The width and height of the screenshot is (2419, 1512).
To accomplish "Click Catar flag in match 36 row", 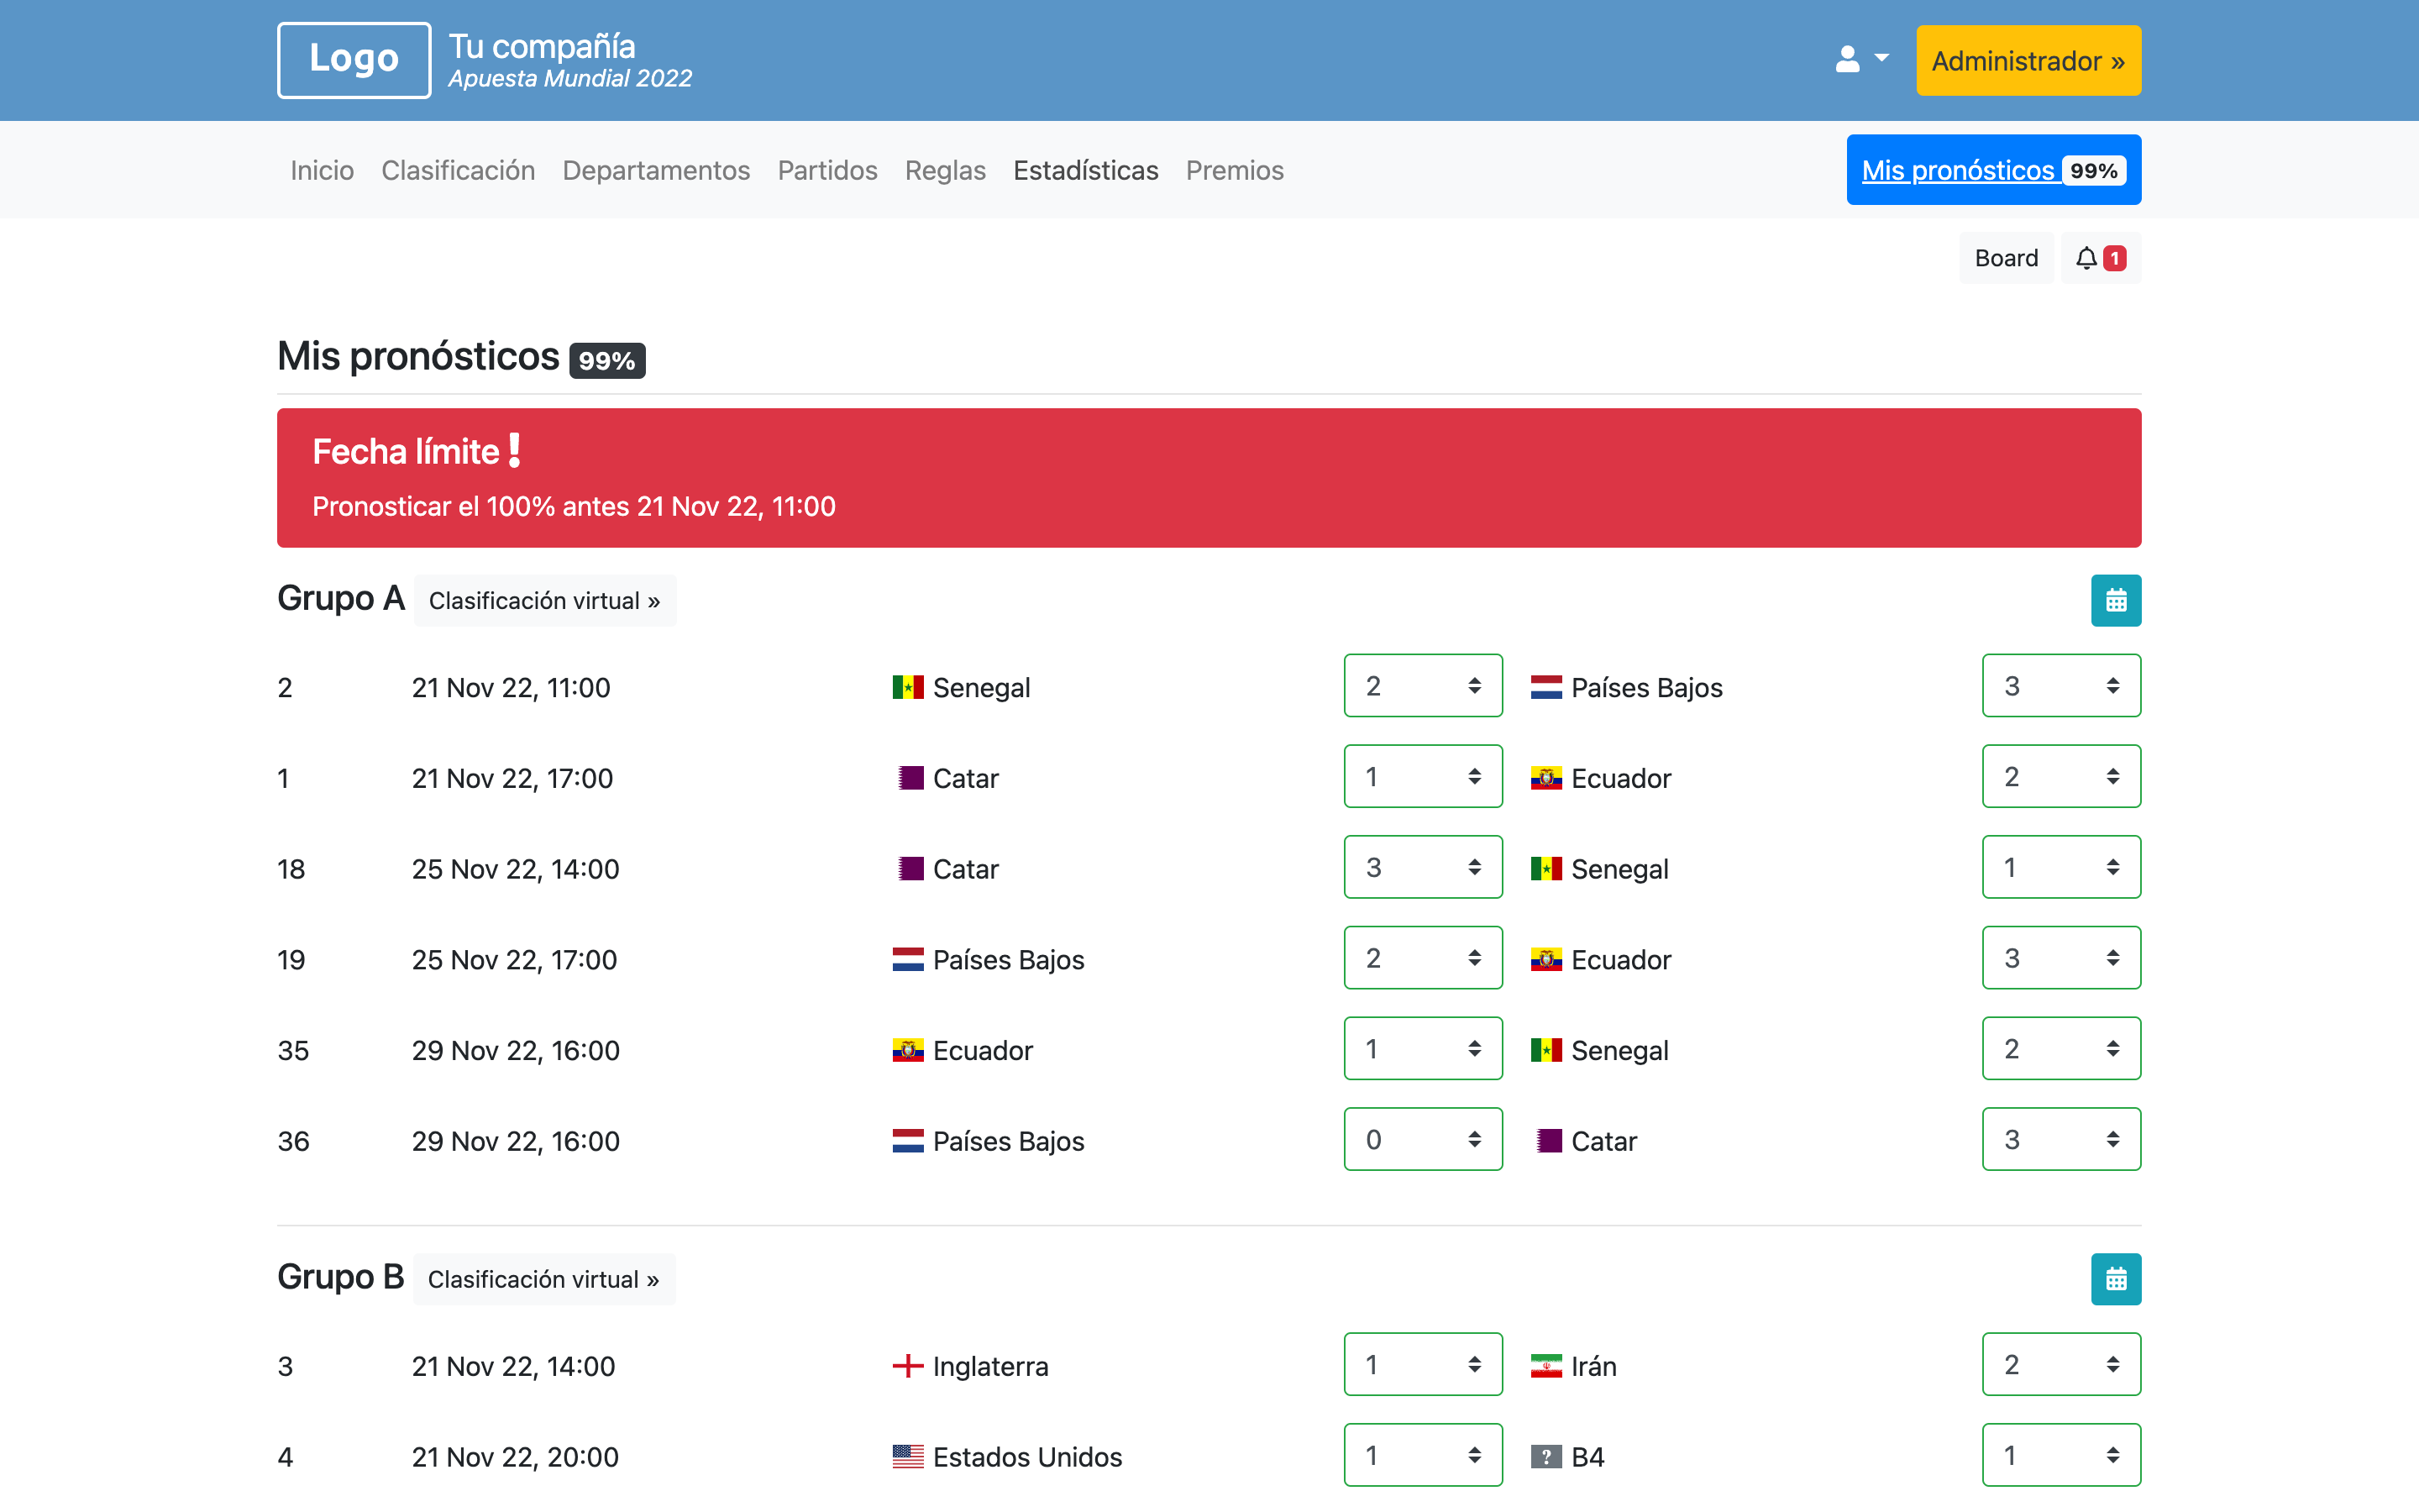I will 1545,1141.
